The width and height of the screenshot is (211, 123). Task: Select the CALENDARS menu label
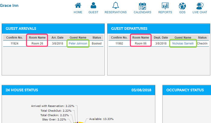pos(142,12)
